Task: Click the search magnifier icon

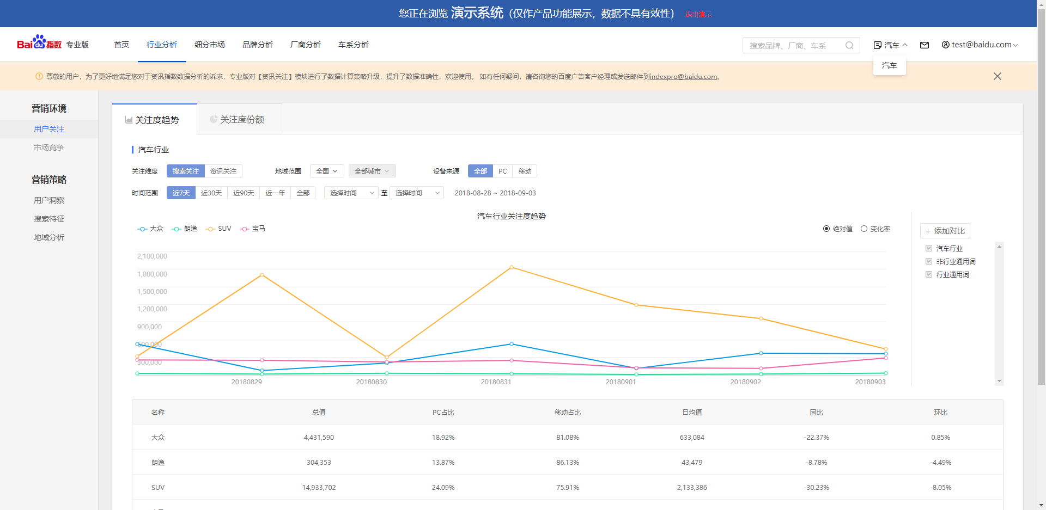Action: [849, 45]
